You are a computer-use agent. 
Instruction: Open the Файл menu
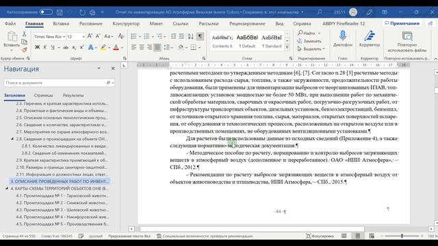pos(10,24)
